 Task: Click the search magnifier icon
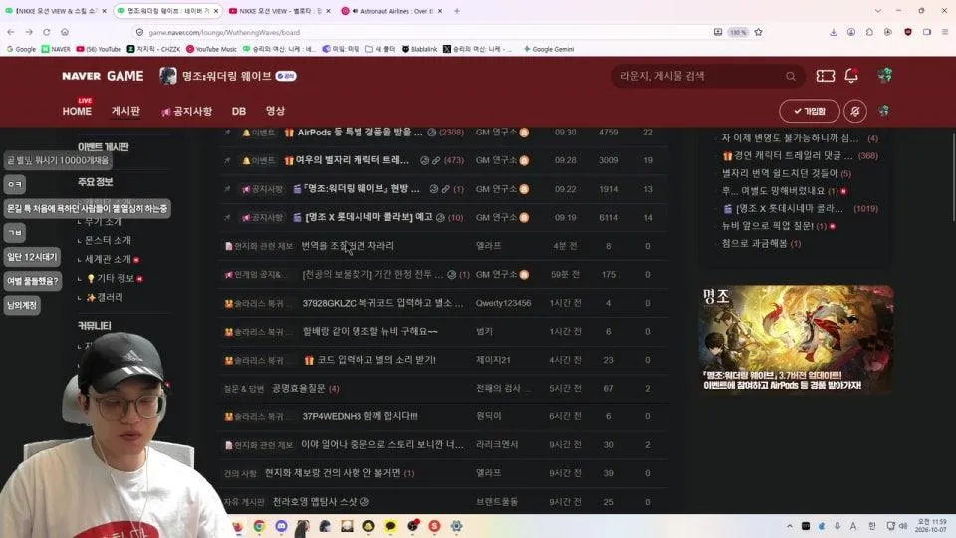(x=790, y=76)
